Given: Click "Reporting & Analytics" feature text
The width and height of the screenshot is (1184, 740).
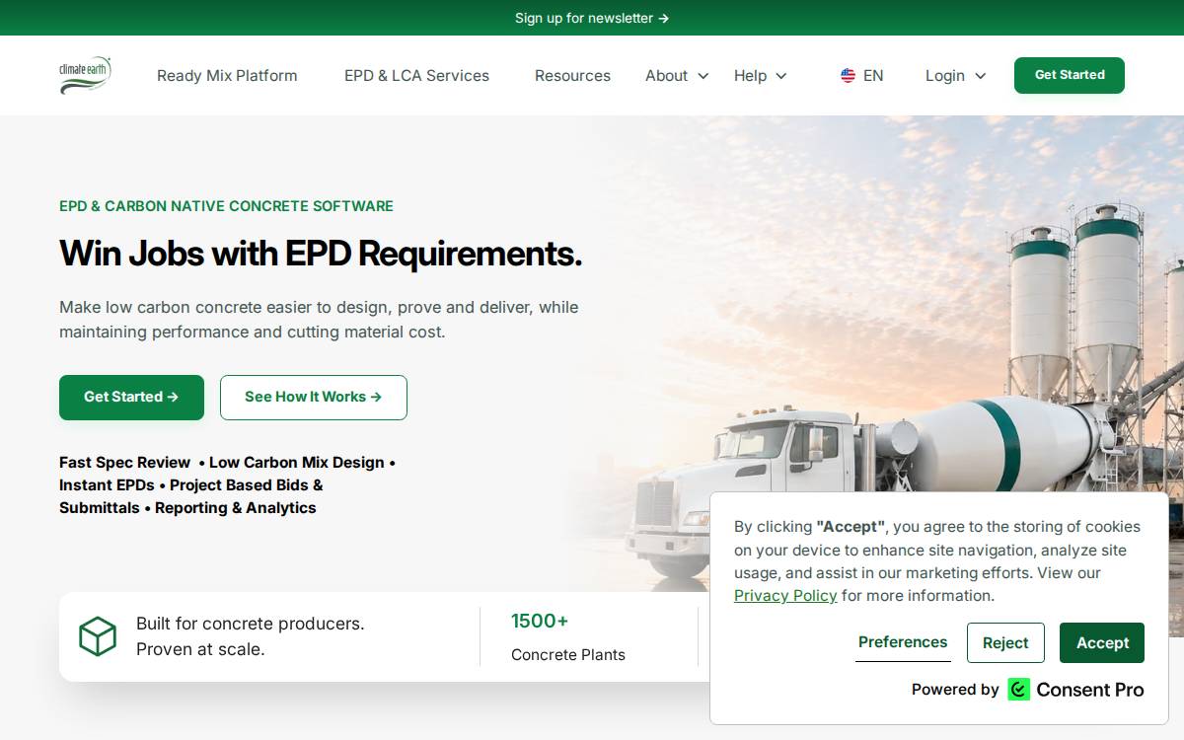Looking at the screenshot, I should [x=236, y=507].
